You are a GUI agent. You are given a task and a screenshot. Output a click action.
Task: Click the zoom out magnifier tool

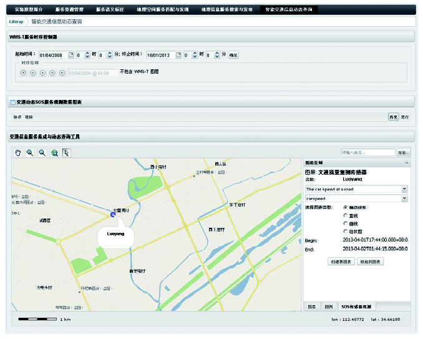tap(42, 152)
